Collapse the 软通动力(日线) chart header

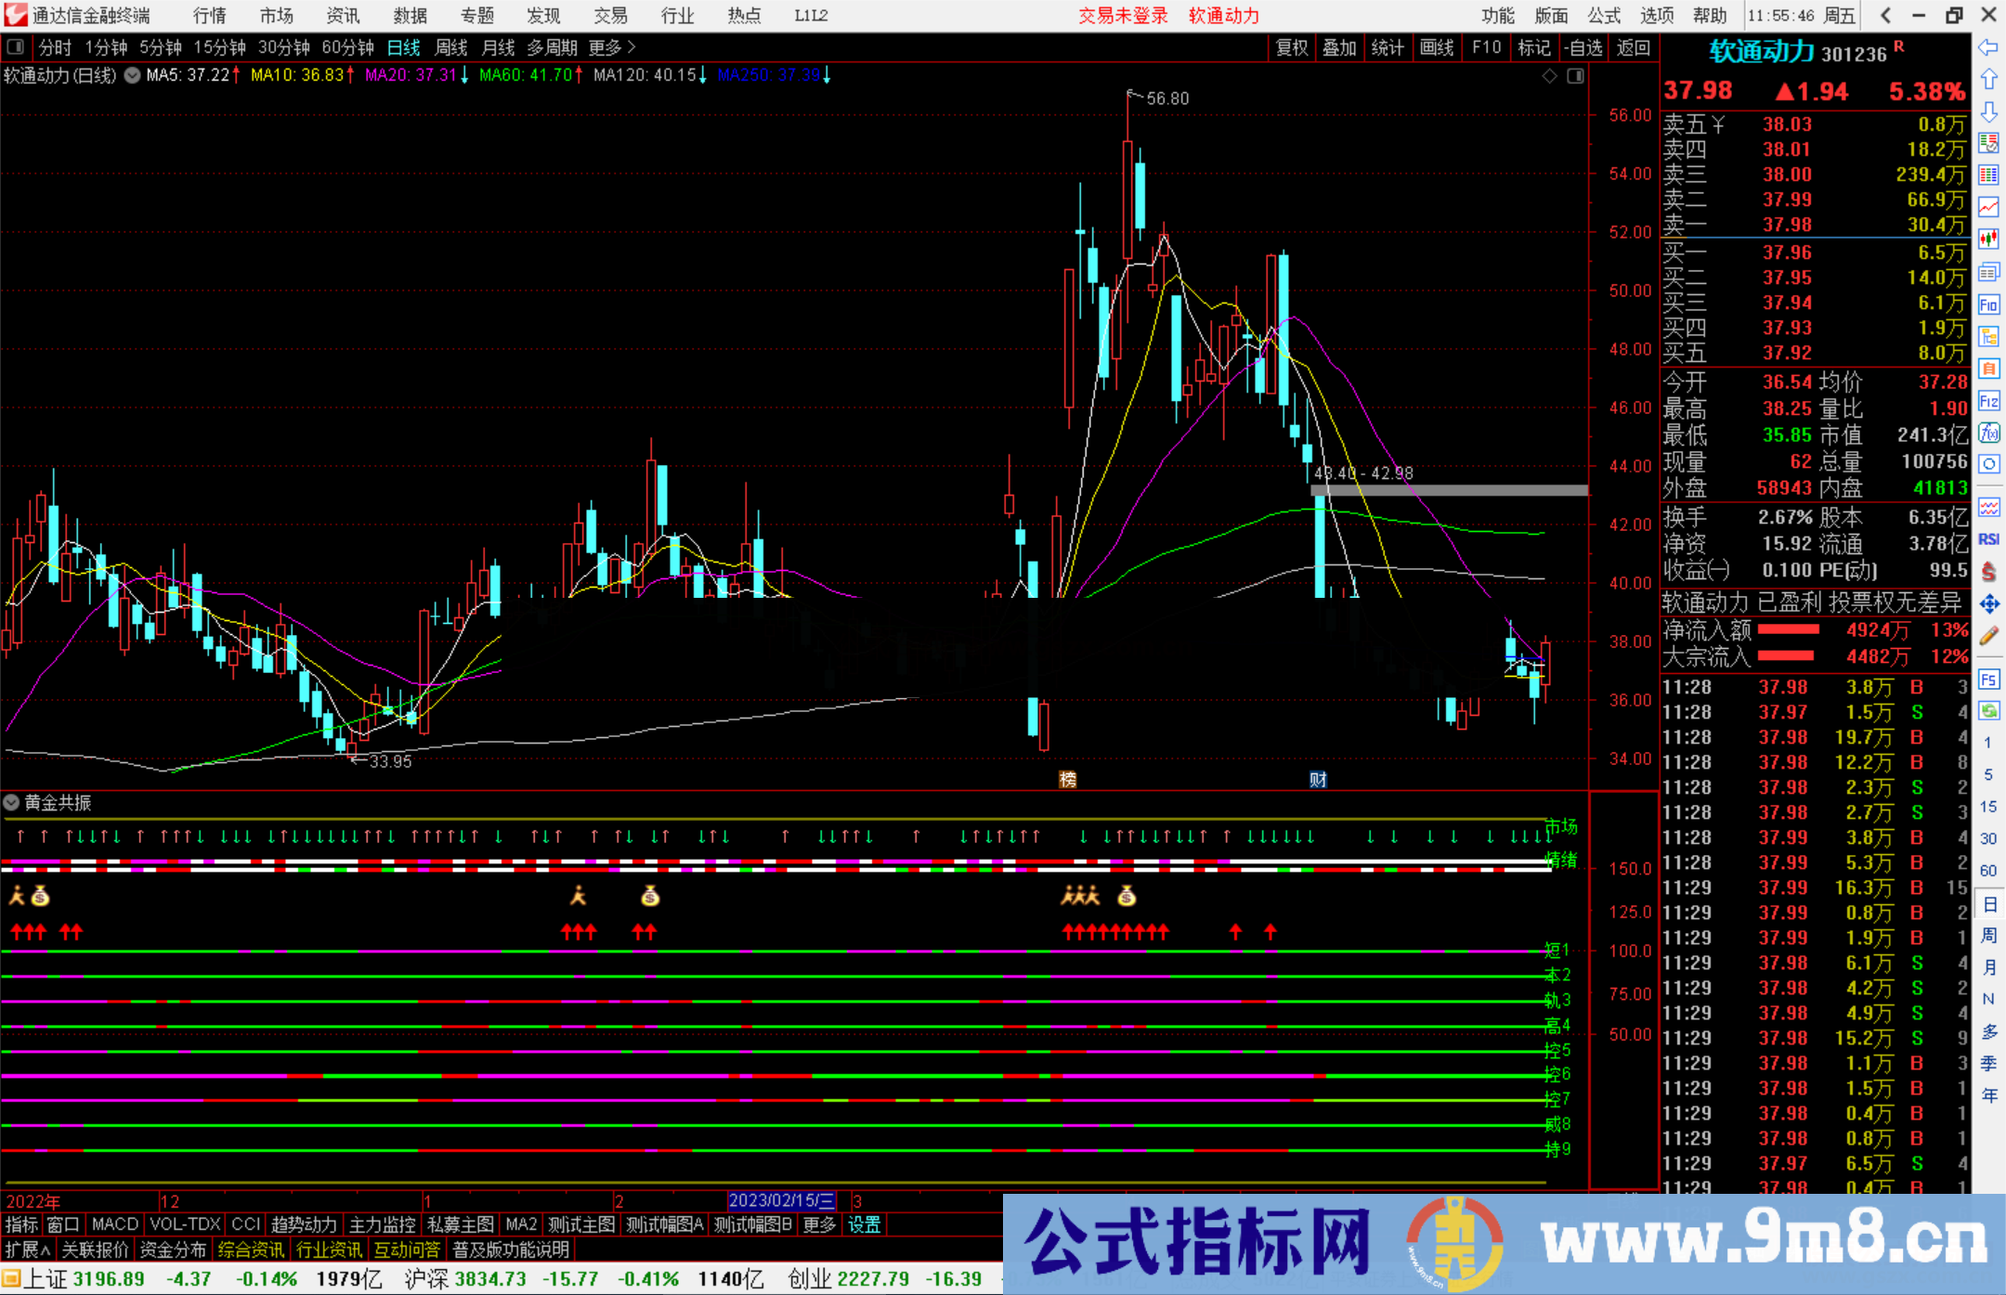[131, 76]
